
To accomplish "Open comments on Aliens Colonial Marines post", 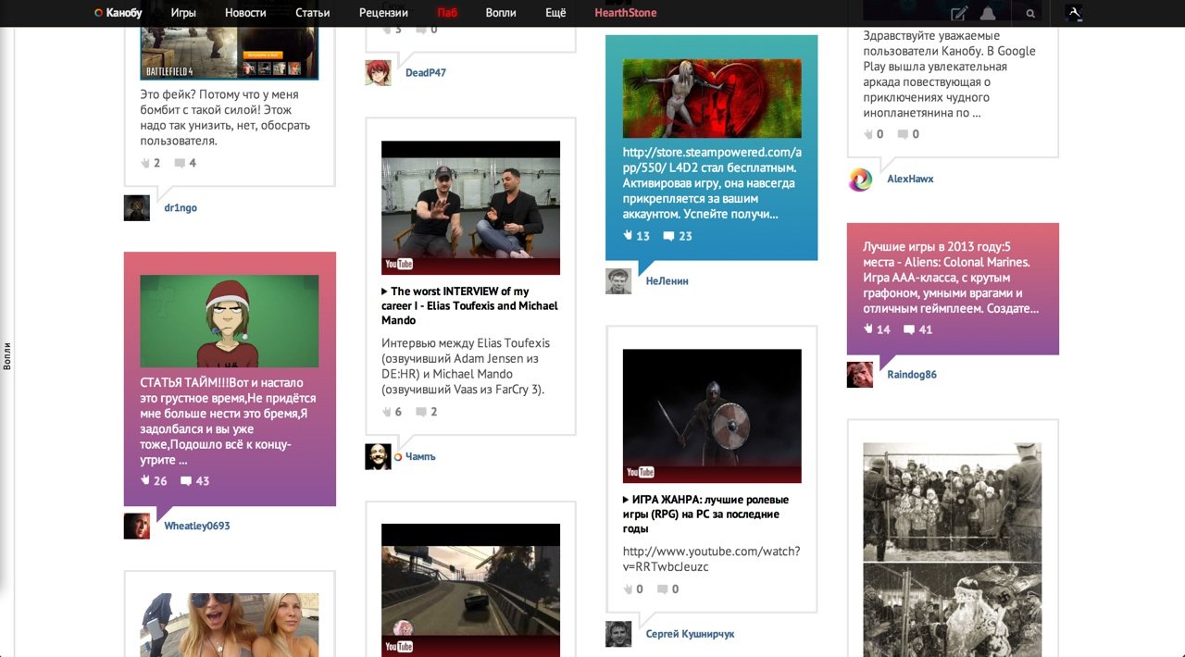I will 918,329.
